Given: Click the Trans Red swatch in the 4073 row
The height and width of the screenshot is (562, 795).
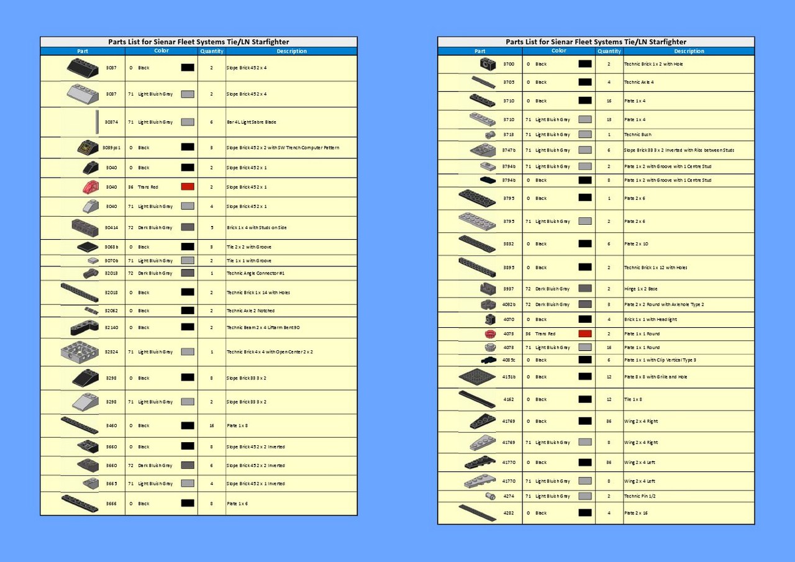Looking at the screenshot, I should coord(585,333).
